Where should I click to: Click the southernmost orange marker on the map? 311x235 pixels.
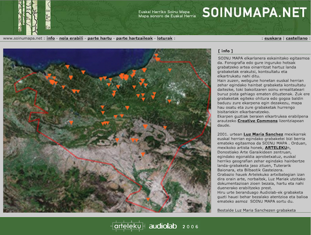pos(148,199)
